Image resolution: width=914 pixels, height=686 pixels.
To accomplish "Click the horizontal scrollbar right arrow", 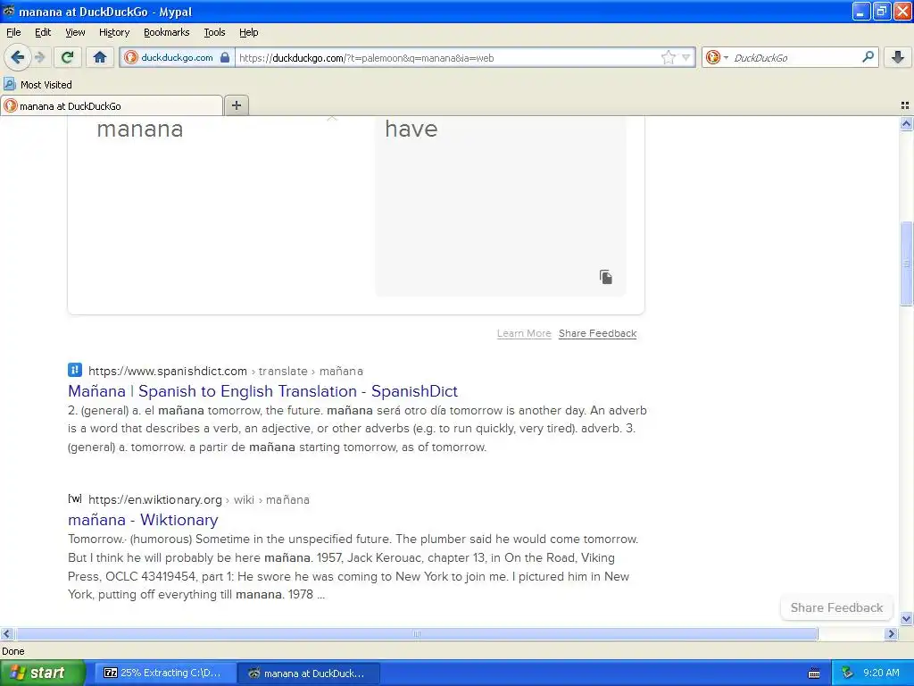I will (891, 633).
